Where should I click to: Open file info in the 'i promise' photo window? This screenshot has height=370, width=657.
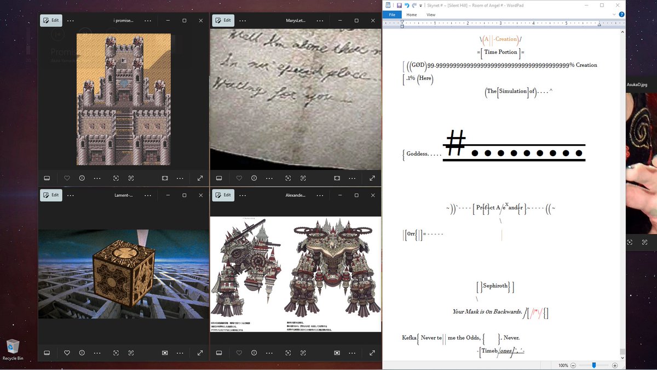pos(82,178)
